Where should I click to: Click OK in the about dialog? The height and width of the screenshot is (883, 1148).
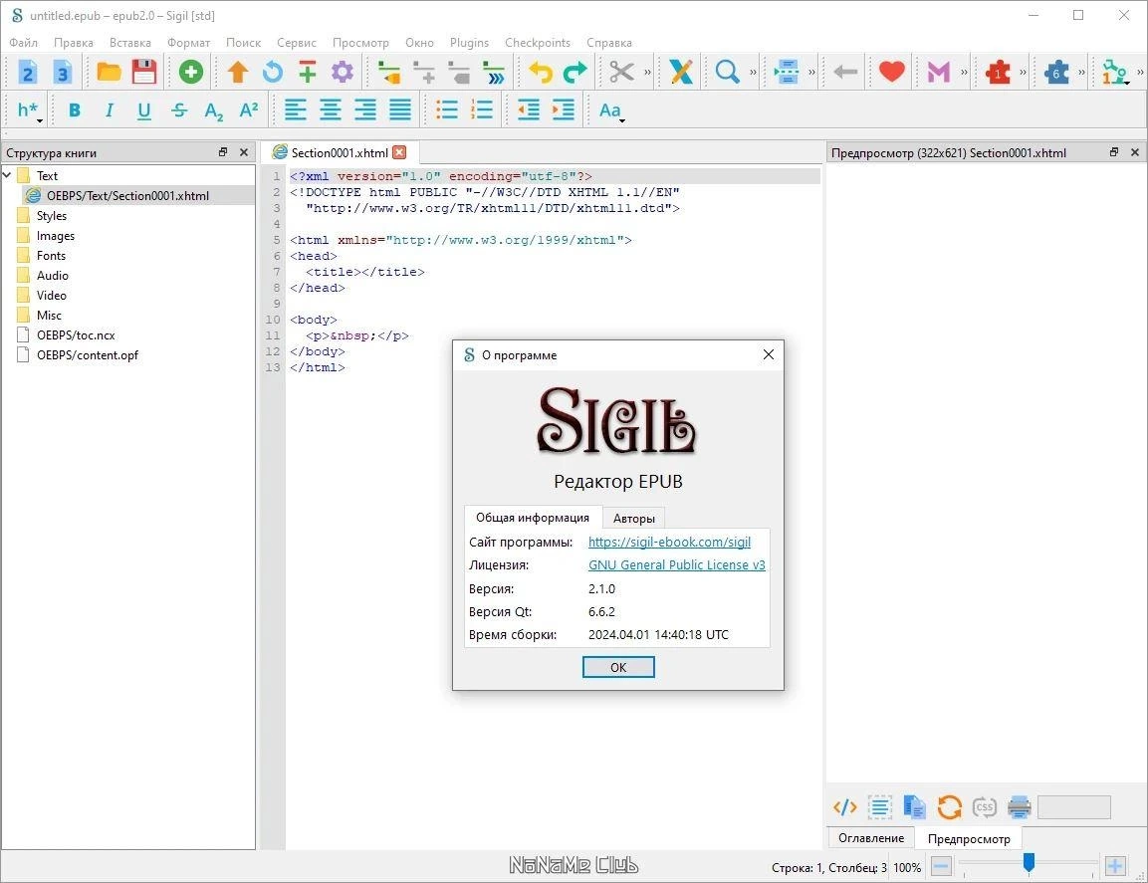tap(618, 667)
